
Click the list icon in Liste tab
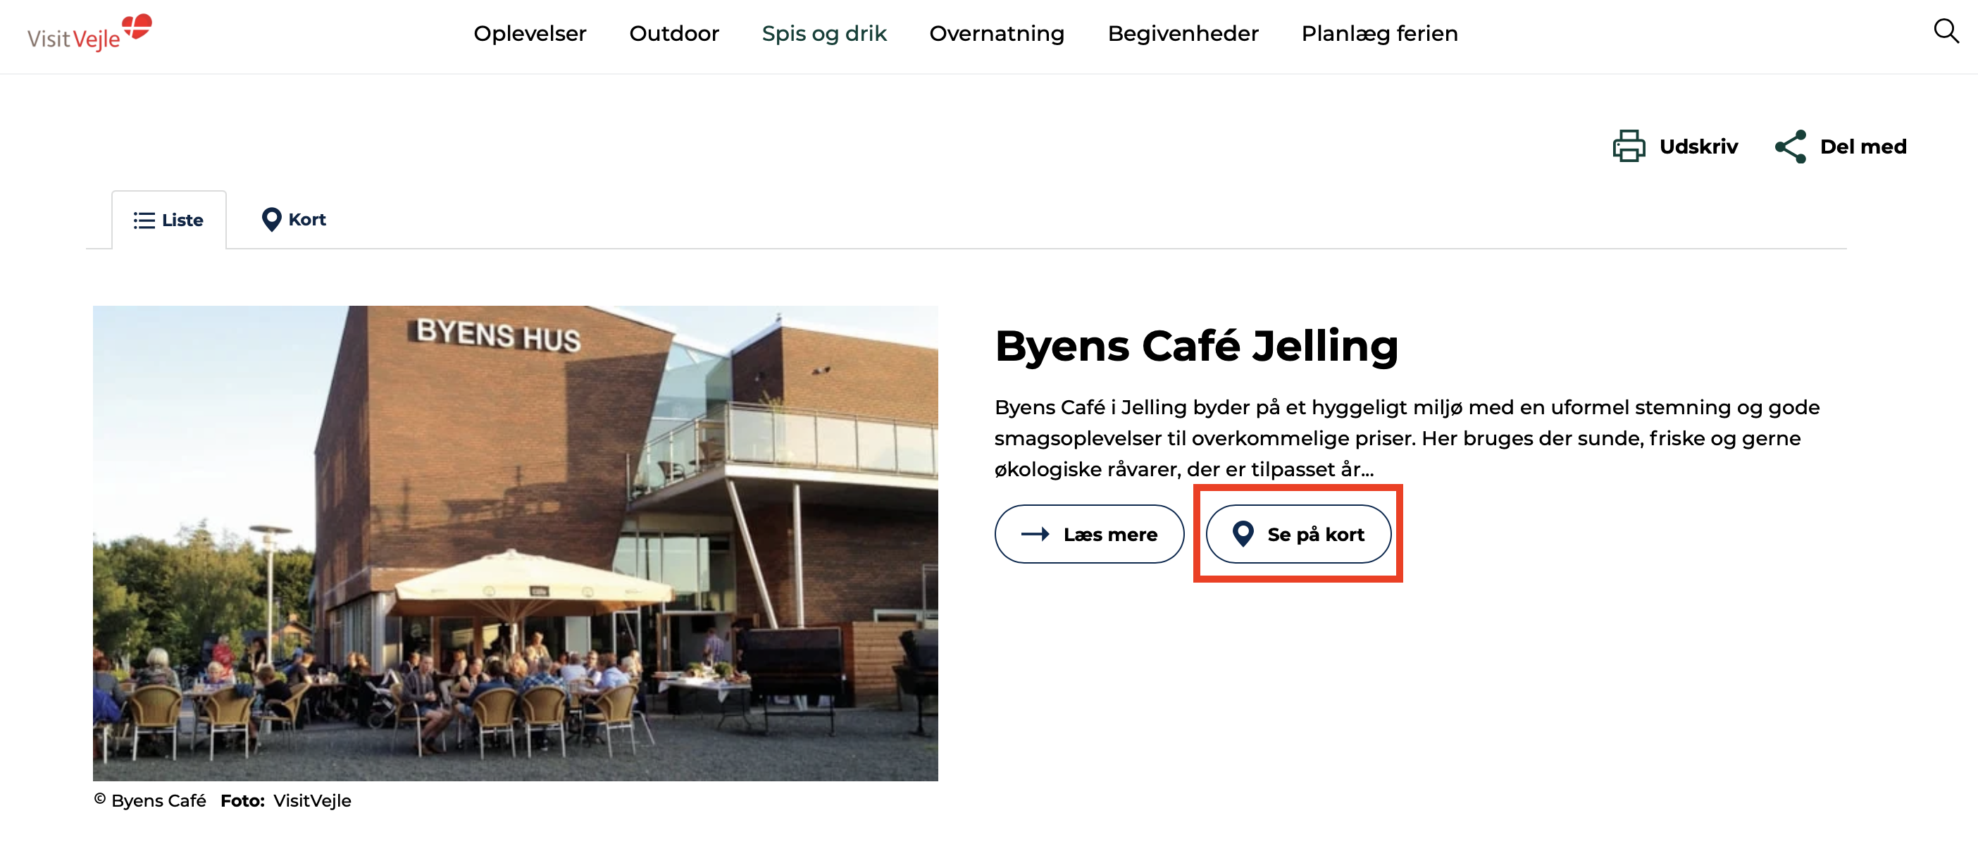(144, 221)
